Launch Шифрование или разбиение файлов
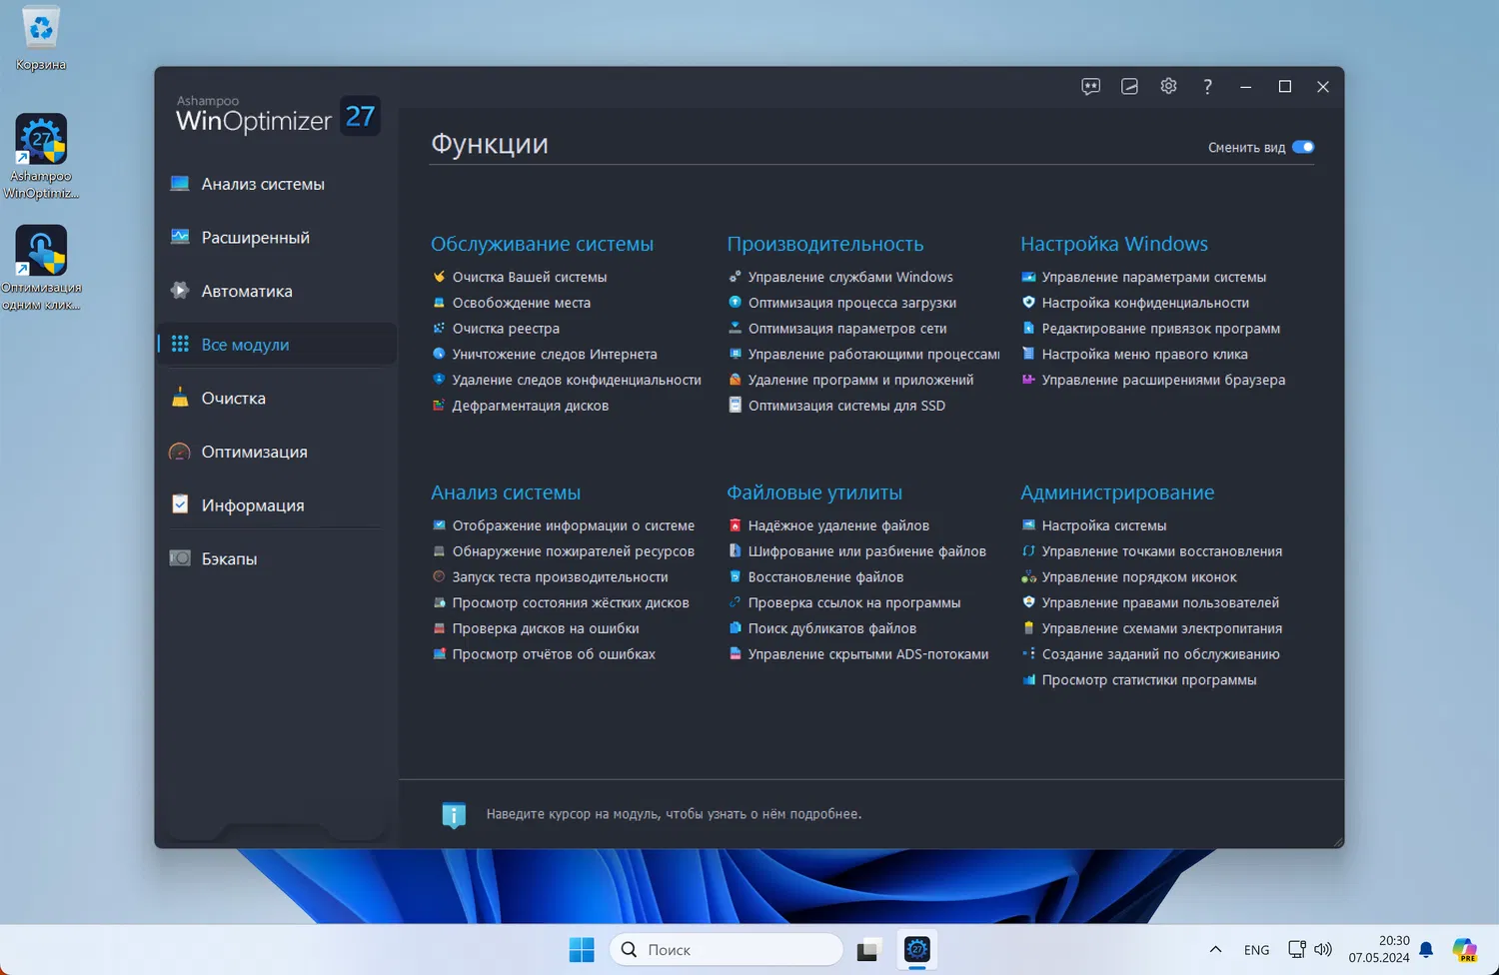 866,551
